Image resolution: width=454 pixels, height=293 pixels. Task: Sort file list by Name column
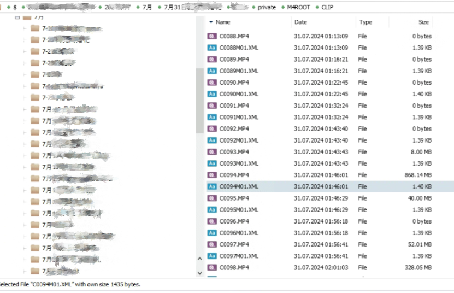click(x=223, y=22)
